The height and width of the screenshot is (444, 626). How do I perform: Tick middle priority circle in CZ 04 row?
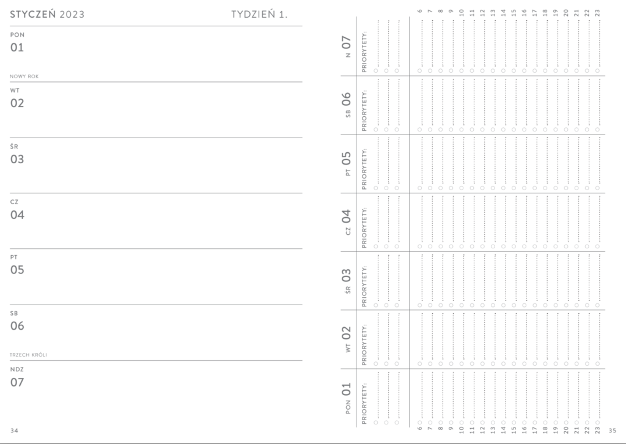click(386, 247)
